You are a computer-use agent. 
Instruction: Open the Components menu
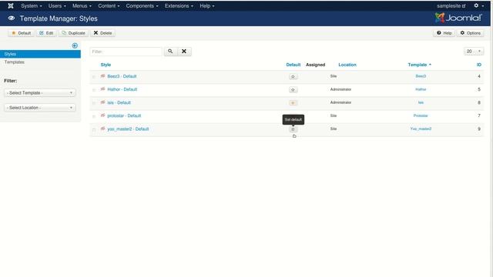(x=142, y=6)
